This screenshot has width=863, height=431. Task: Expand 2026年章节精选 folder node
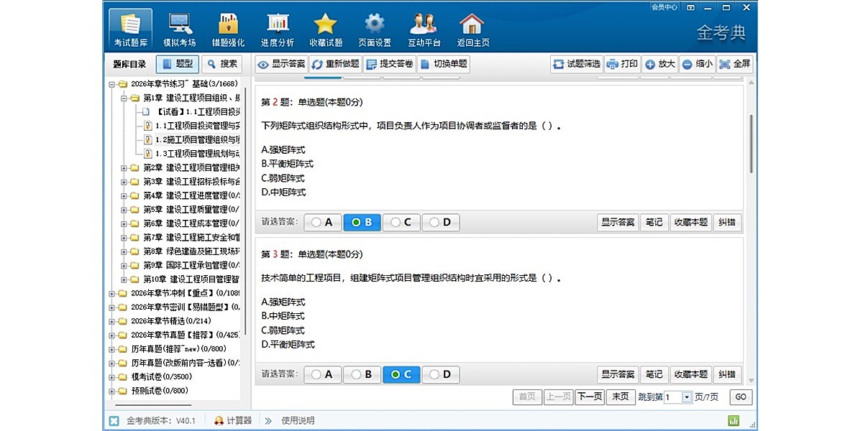111,321
